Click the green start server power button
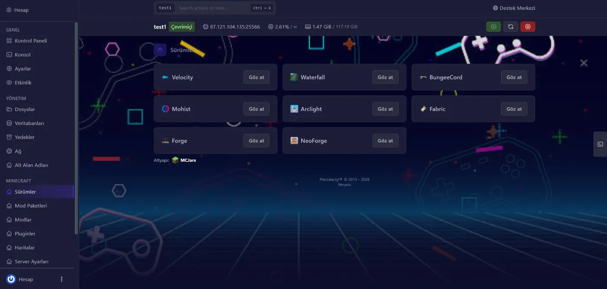 coord(493,27)
